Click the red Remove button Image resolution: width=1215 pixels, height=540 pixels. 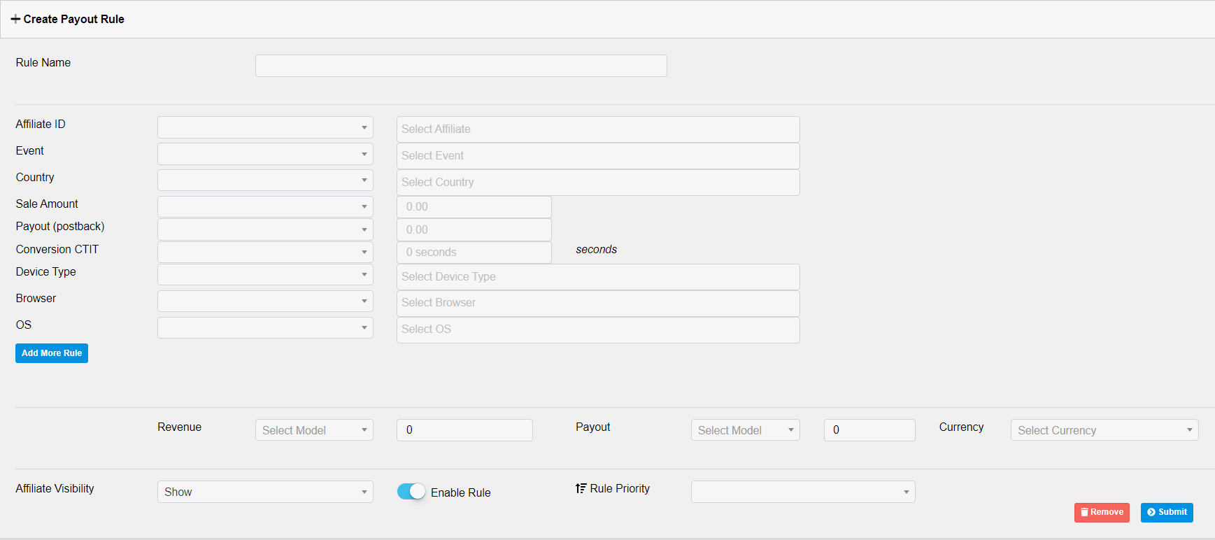pos(1102,512)
